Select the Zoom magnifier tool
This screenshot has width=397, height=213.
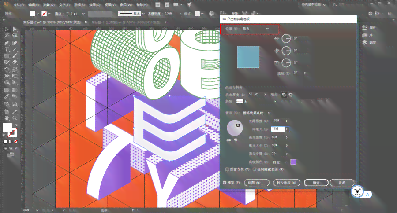click(x=15, y=118)
